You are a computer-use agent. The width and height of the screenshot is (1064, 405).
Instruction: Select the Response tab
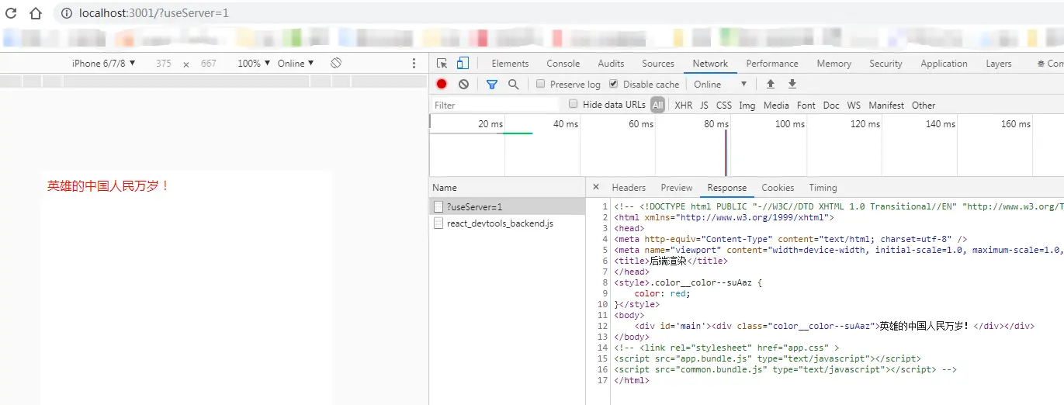point(726,187)
